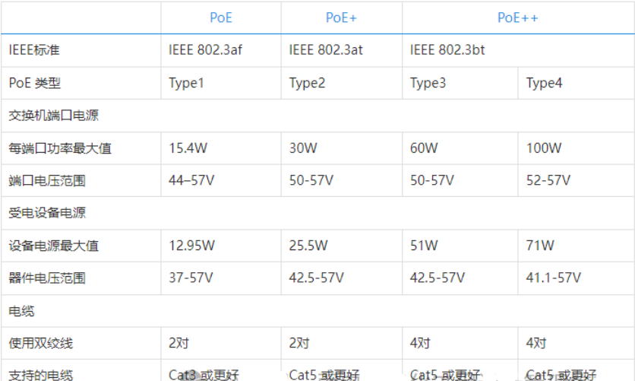Select the 使用双绞线 row label

click(x=41, y=343)
